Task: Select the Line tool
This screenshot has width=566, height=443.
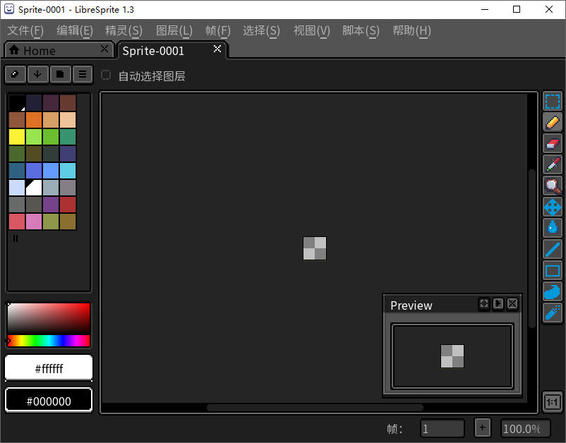Action: [x=553, y=249]
